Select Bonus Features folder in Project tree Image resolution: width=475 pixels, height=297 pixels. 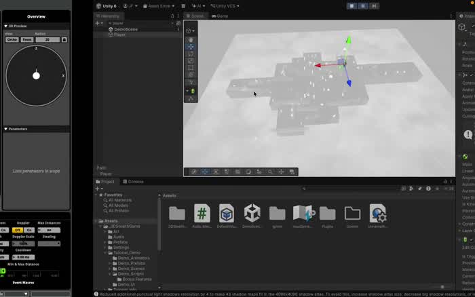pyautogui.click(x=137, y=279)
